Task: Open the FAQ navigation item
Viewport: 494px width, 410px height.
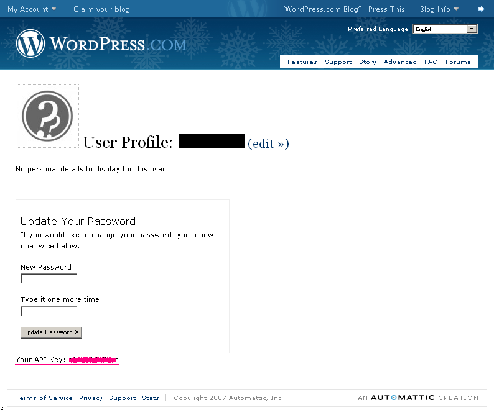Action: (431, 61)
